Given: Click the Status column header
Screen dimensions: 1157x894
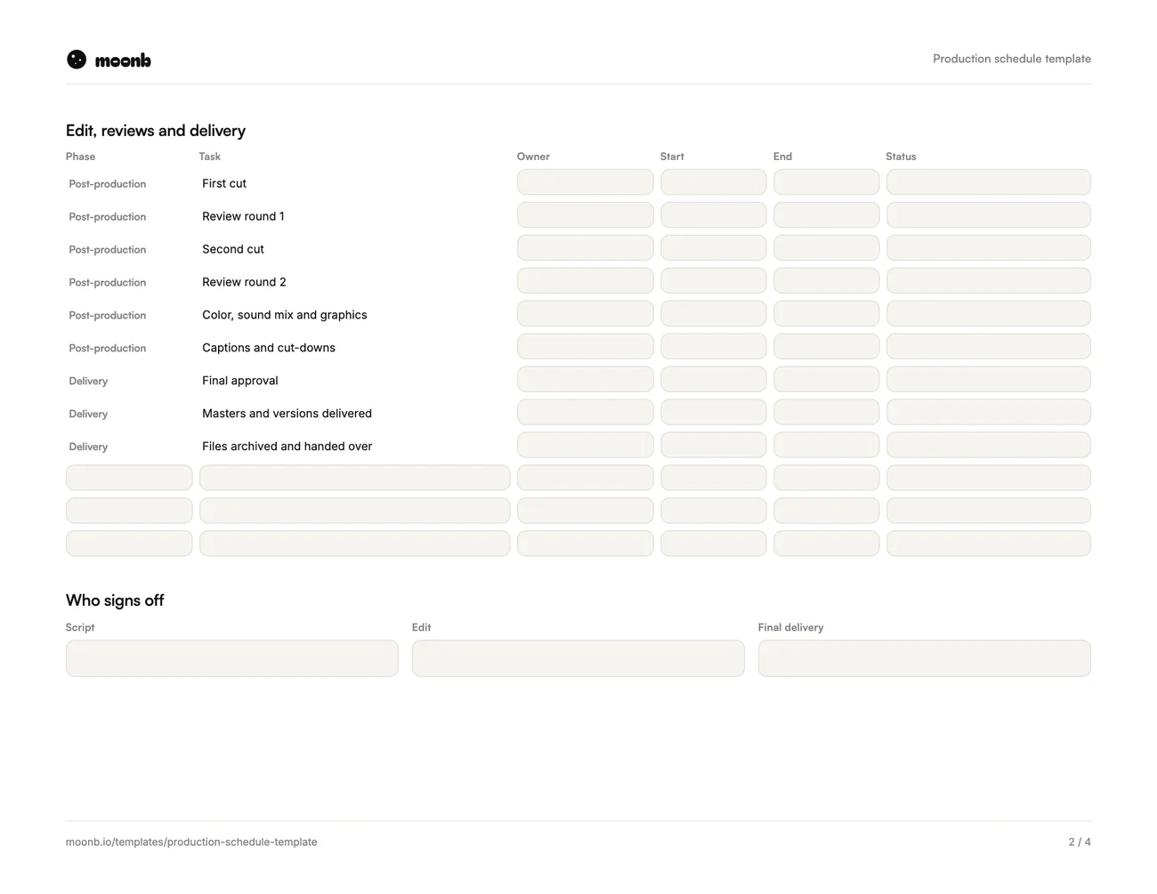Looking at the screenshot, I should pyautogui.click(x=901, y=157).
